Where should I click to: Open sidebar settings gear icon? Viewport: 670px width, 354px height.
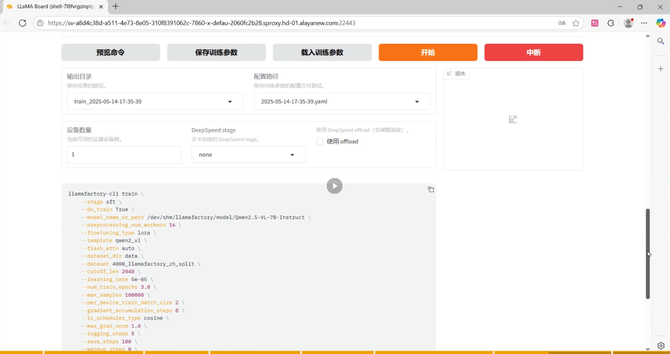[x=661, y=345]
